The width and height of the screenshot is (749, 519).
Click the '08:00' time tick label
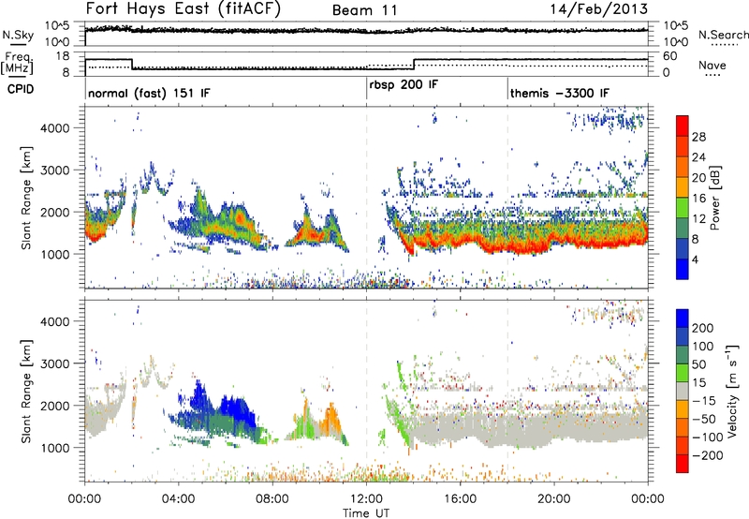(272, 499)
